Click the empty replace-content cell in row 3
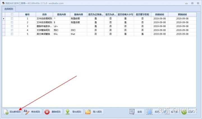 pos(79,26)
